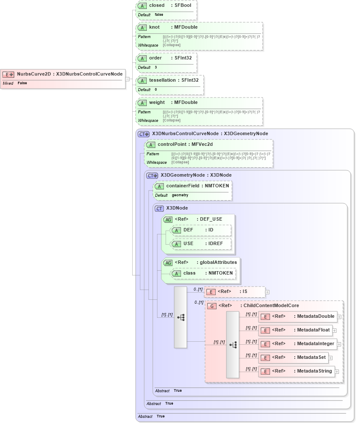
Task: Click the MetadataString reference label
Action: (x=302, y=371)
